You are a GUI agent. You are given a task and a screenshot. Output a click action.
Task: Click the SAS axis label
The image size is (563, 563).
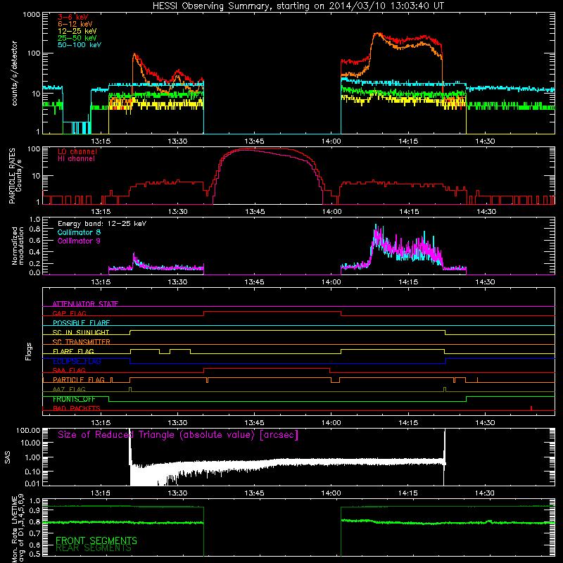pyautogui.click(x=8, y=457)
